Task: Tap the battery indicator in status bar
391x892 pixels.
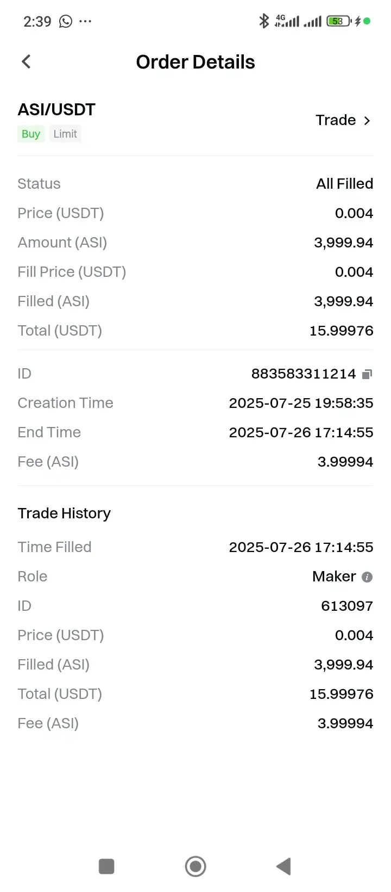Action: point(339,21)
